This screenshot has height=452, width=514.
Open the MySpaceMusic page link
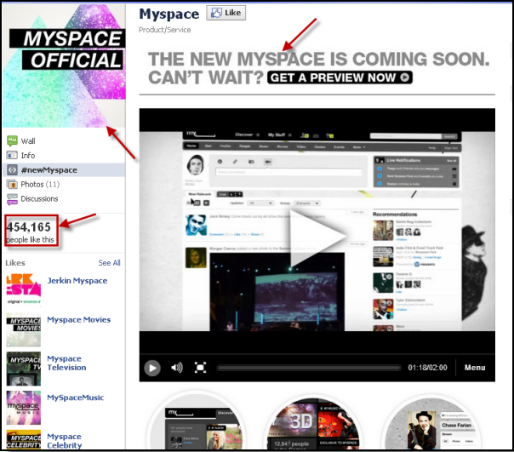(x=76, y=398)
